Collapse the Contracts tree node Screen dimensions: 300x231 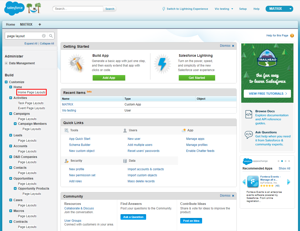[x=11, y=222]
